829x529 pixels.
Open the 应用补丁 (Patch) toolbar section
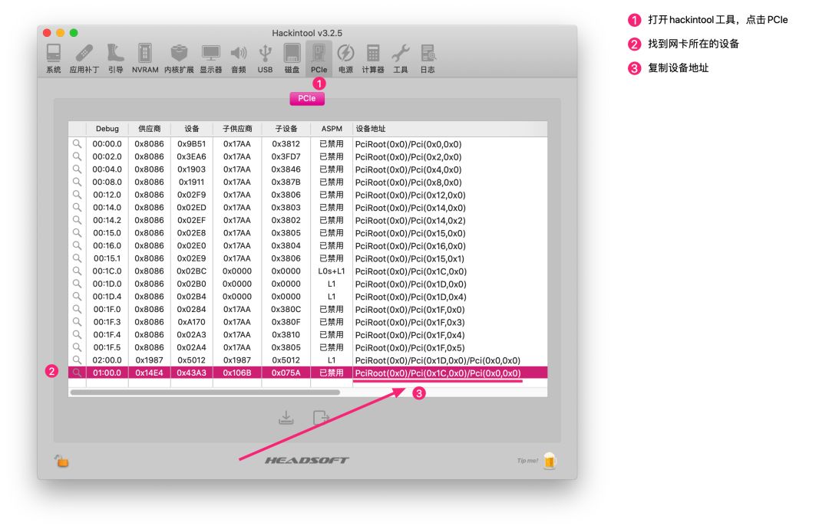point(84,58)
